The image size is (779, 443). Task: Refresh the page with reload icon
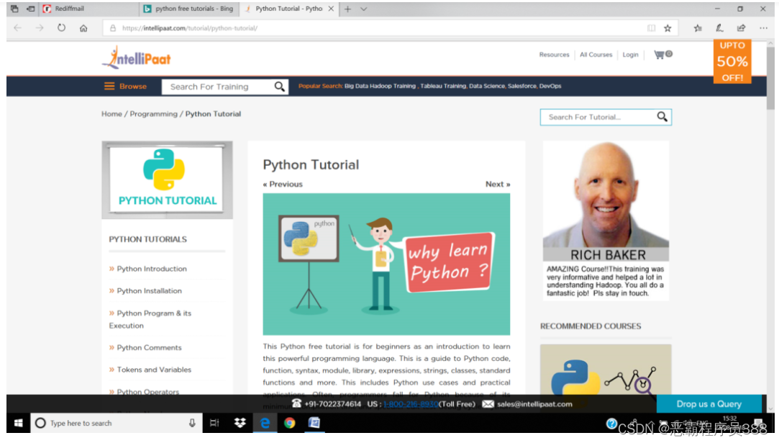pyautogui.click(x=61, y=28)
